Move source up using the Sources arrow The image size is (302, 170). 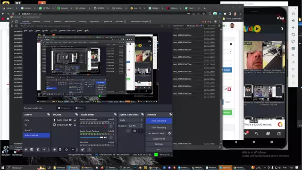click(x=73, y=149)
